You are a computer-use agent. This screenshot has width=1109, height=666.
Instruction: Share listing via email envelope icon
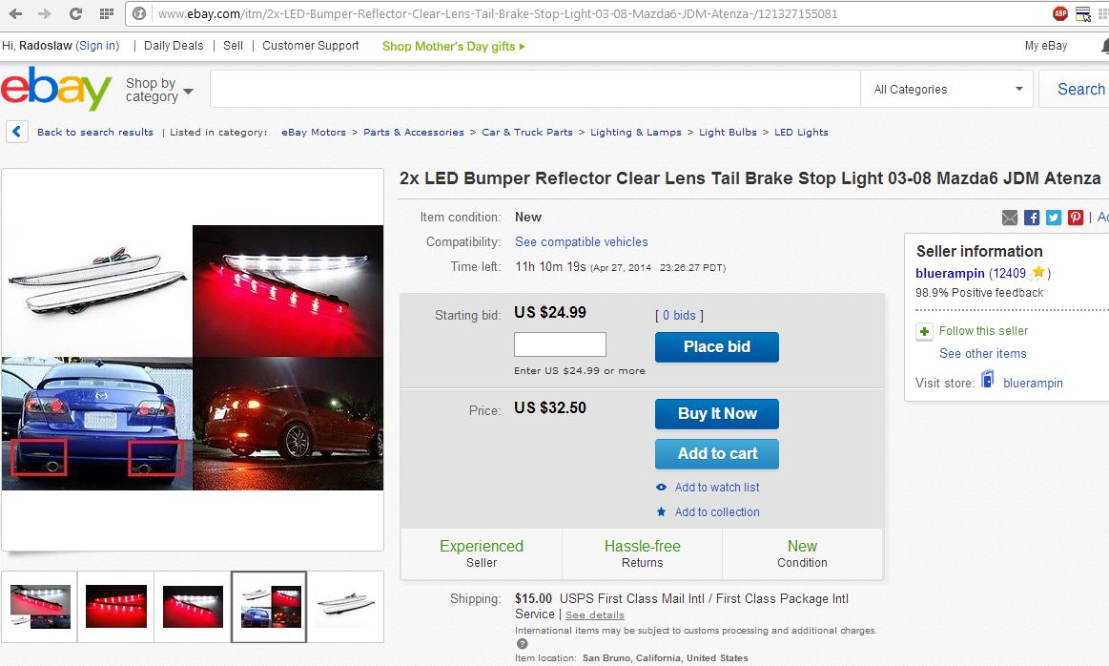pyautogui.click(x=1010, y=218)
